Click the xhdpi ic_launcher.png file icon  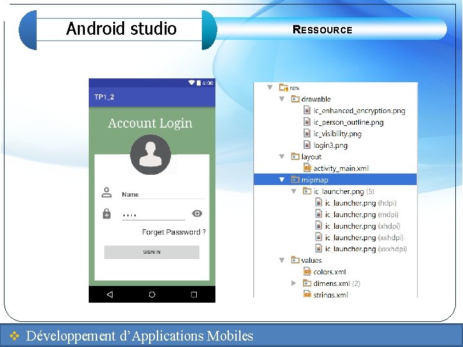click(318, 226)
